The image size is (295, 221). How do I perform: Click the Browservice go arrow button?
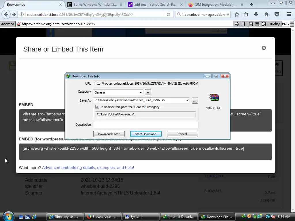pos(237,24)
